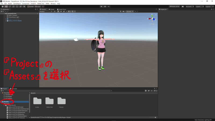Toggle scene audio speaker icon
The width and height of the screenshot is (215, 121).
(x=61, y=12)
